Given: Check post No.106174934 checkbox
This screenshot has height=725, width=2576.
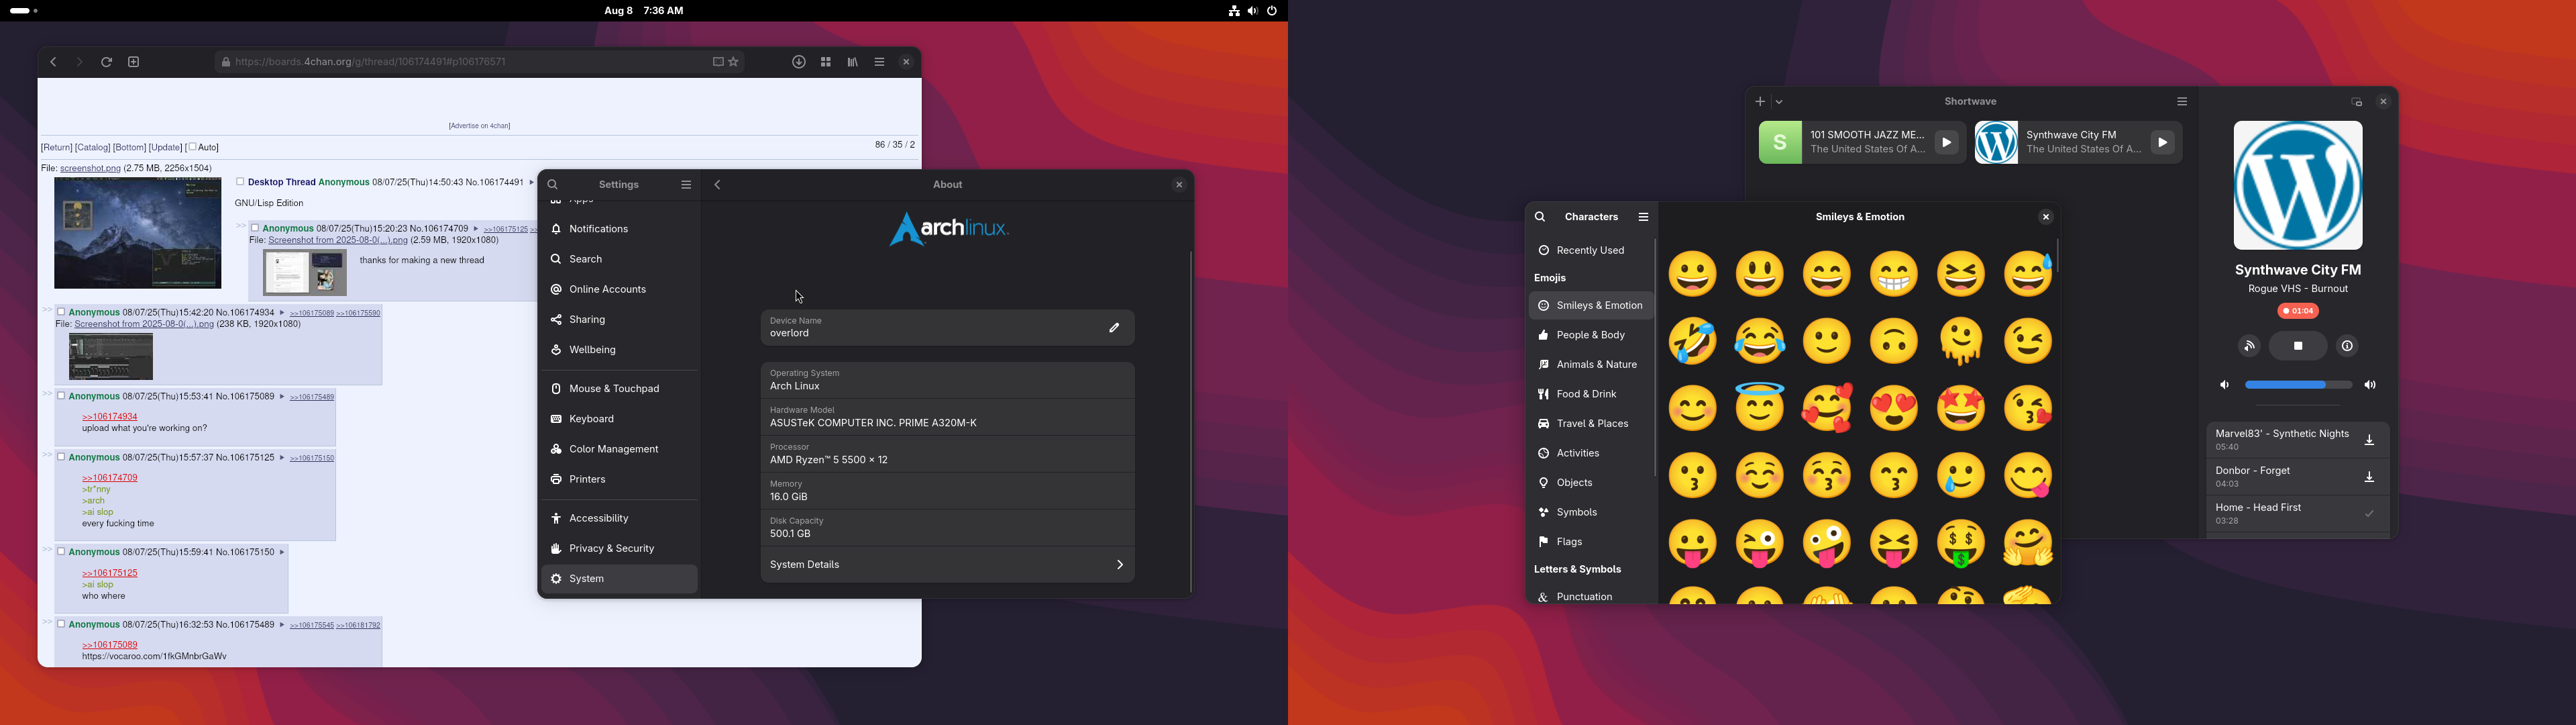Looking at the screenshot, I should pyautogui.click(x=61, y=312).
